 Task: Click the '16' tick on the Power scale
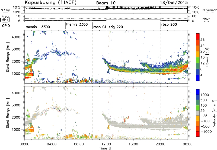[202, 57]
